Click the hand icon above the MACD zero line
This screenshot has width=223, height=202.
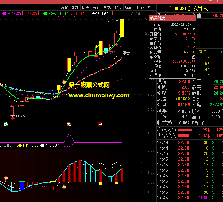pyautogui.click(x=6, y=178)
